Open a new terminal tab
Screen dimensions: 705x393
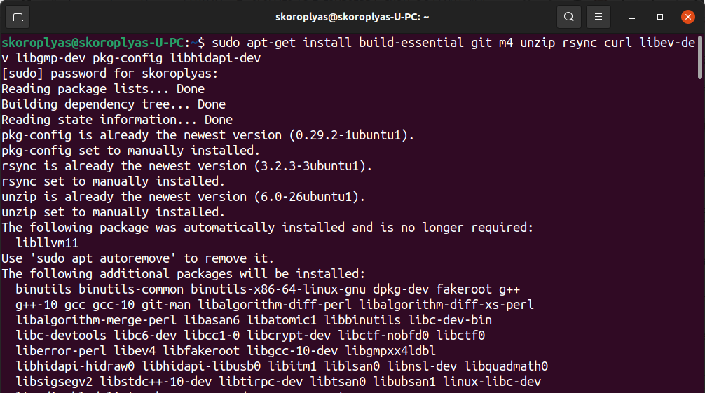click(x=18, y=17)
